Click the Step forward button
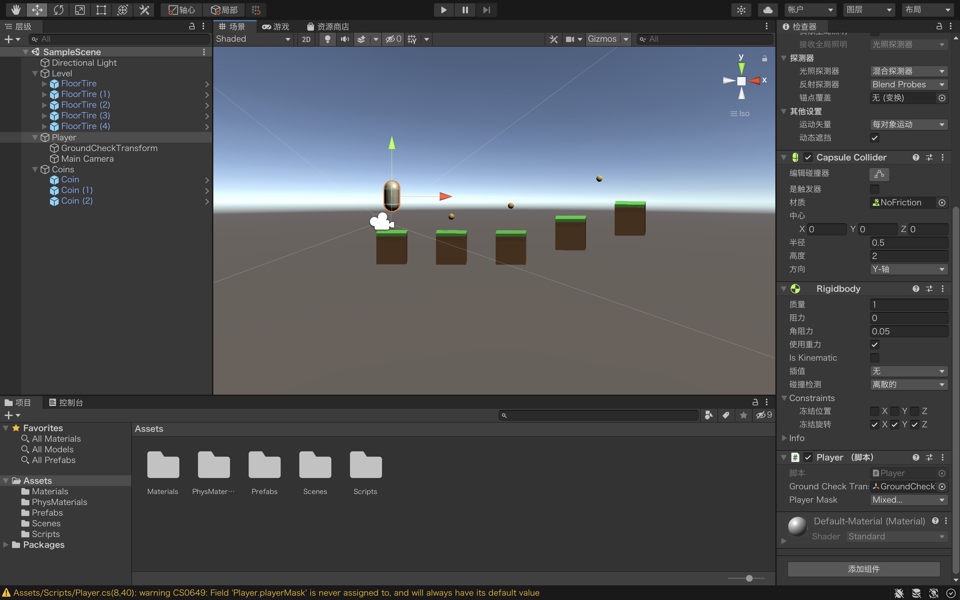 pyautogui.click(x=486, y=10)
